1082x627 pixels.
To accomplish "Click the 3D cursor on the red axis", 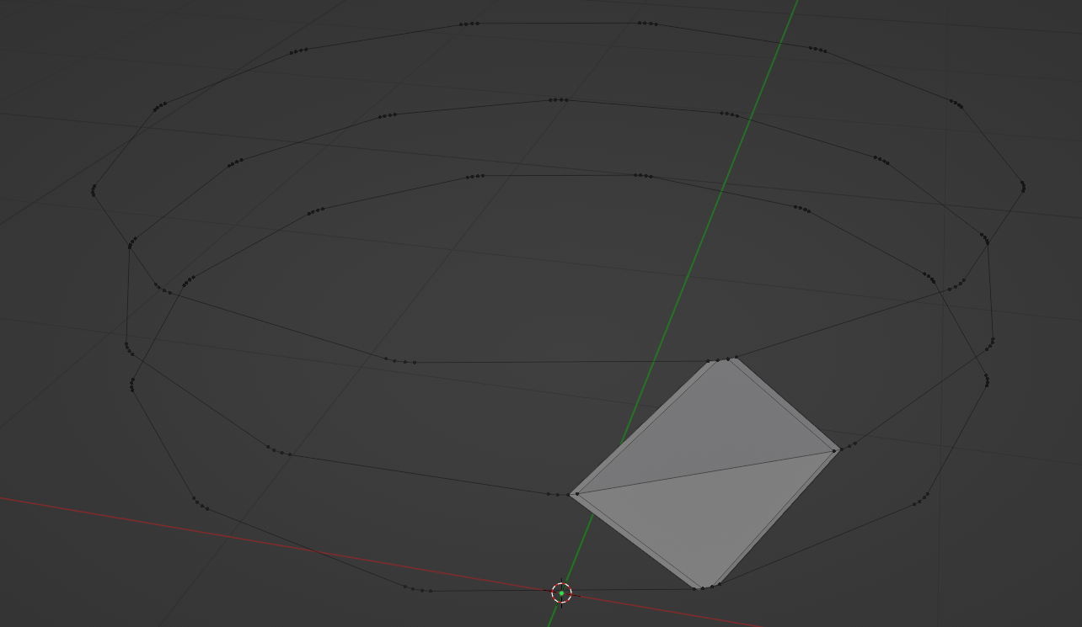I will coord(561,592).
